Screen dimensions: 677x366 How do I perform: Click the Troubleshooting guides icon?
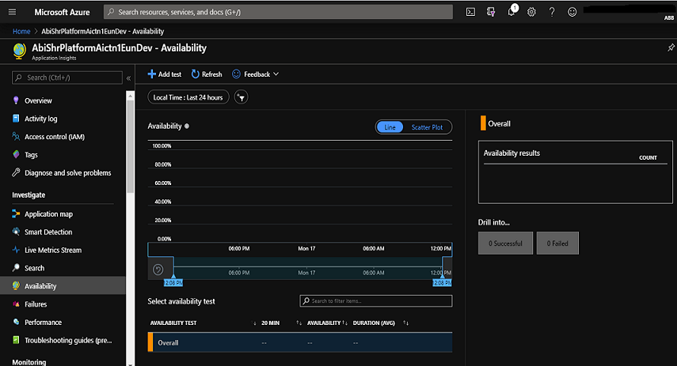16,340
